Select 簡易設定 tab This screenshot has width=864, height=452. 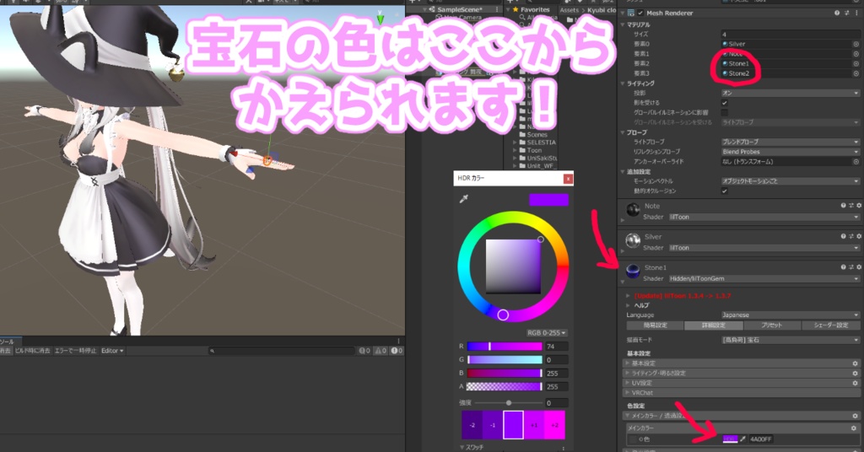(655, 326)
